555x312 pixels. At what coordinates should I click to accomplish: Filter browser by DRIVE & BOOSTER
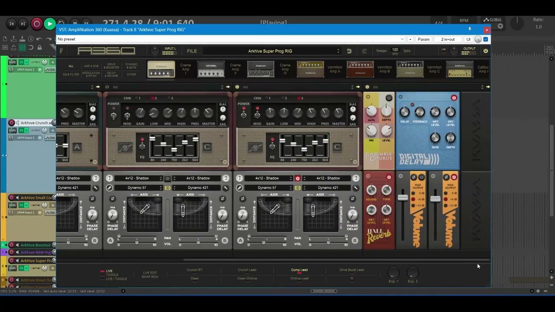point(111,66)
